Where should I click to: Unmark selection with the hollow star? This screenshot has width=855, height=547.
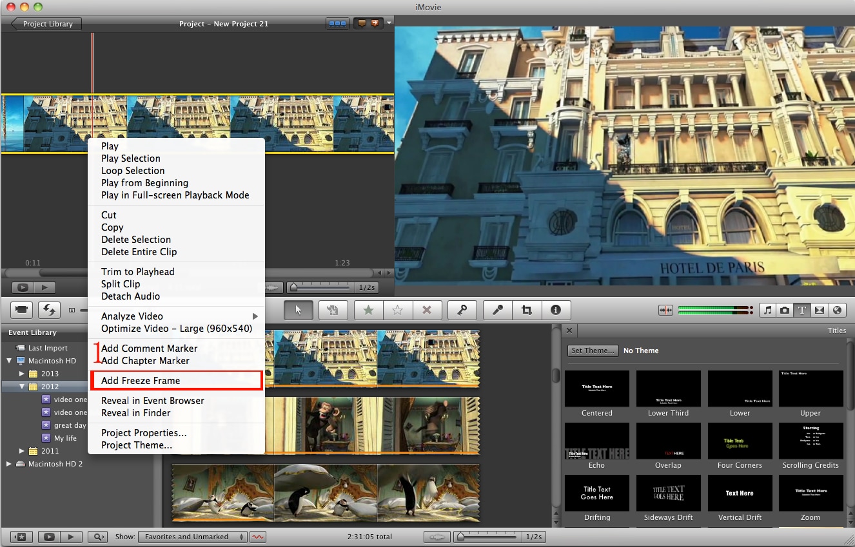(x=398, y=310)
